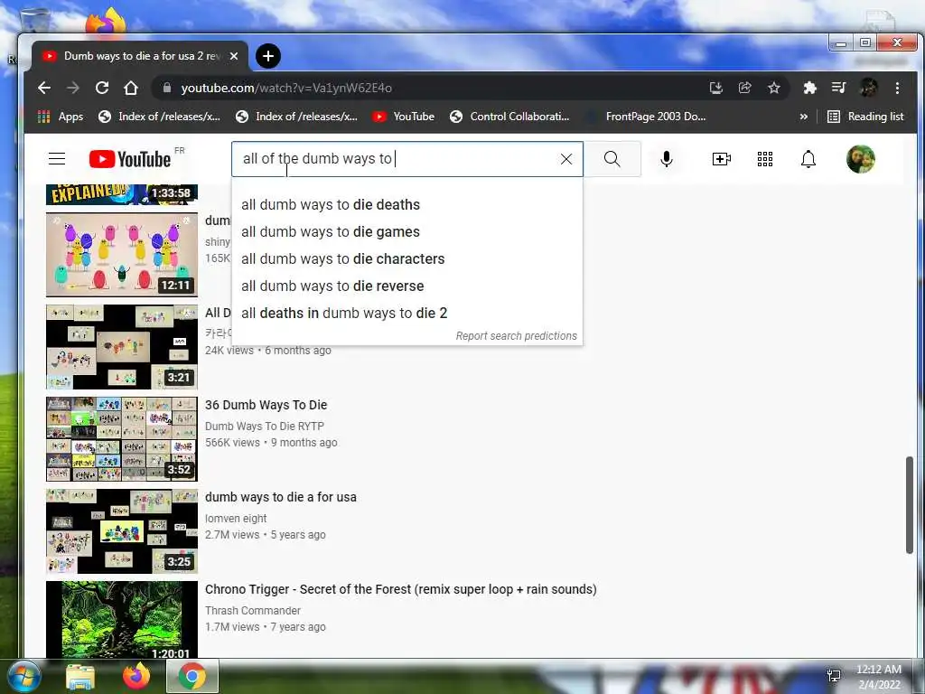Open the YouTube account avatar

(x=861, y=159)
